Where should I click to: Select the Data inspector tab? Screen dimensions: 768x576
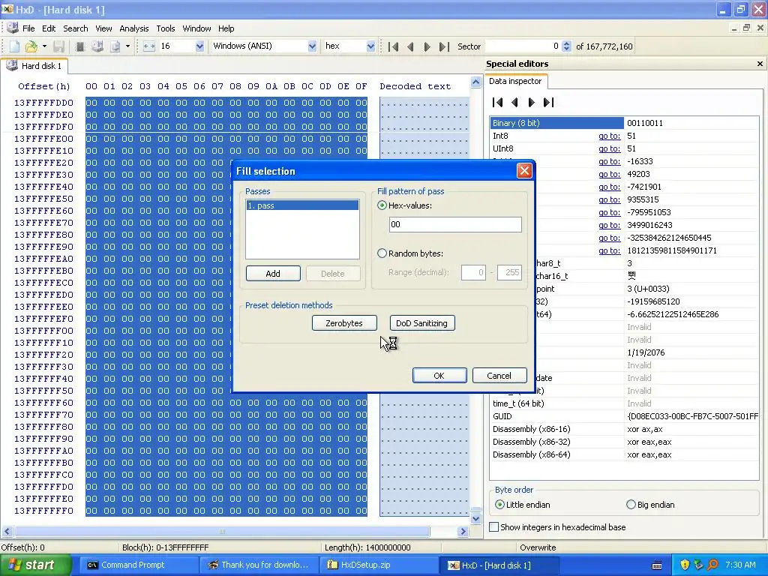515,81
